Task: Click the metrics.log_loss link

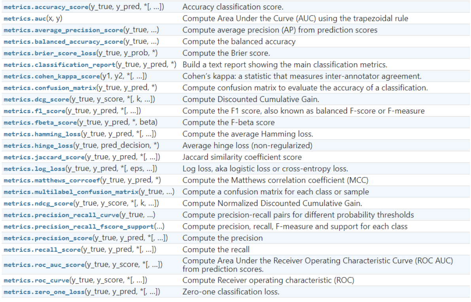Action: point(34,169)
